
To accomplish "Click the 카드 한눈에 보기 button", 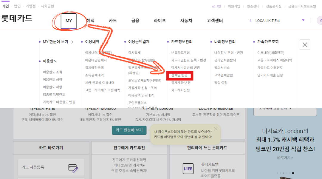I will pos(129,130).
